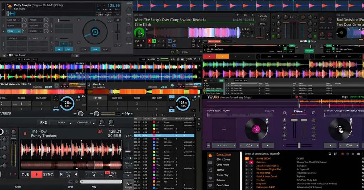This screenshot has height=190, width=364.
Task: Open search magnifier in YouDJ song list
Action: (x=330, y=154)
